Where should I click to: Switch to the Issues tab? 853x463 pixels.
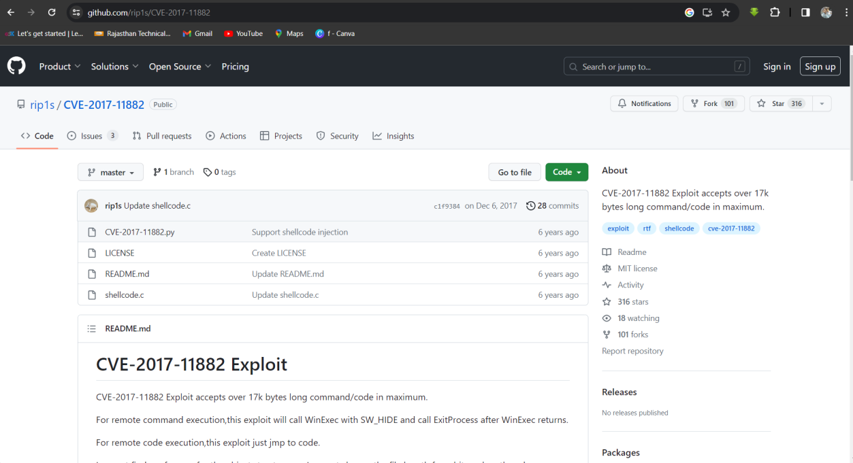[92, 136]
